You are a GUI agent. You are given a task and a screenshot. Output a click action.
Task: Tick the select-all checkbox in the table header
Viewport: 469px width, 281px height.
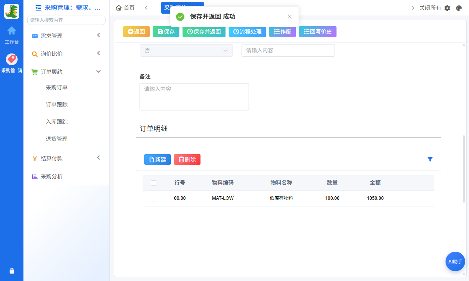coord(154,183)
